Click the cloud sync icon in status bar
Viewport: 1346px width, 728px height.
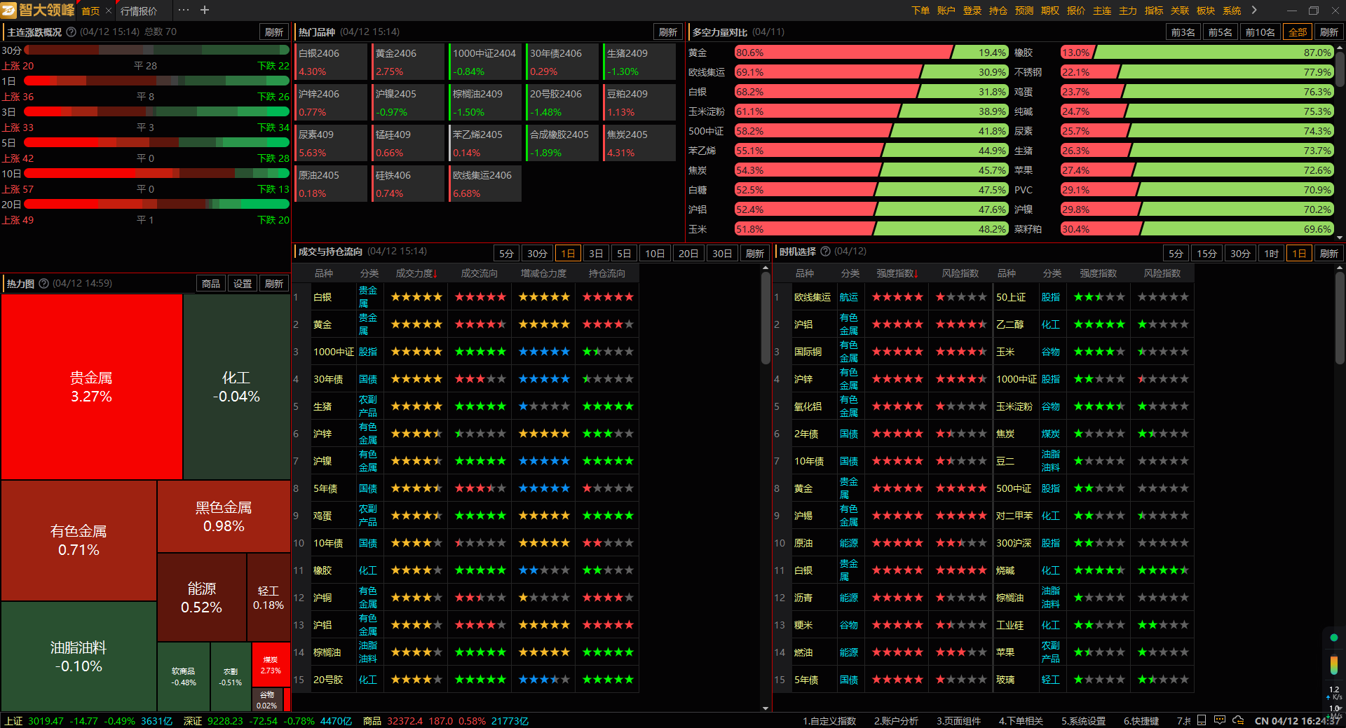tap(1238, 720)
